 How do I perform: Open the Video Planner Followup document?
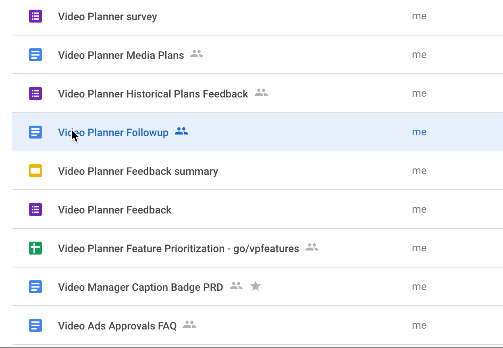[113, 133]
